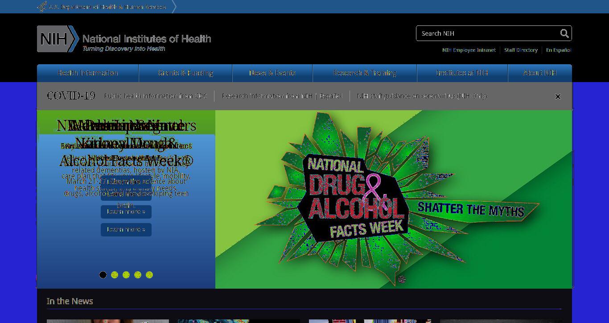Open Research information from NIH link

click(x=267, y=96)
